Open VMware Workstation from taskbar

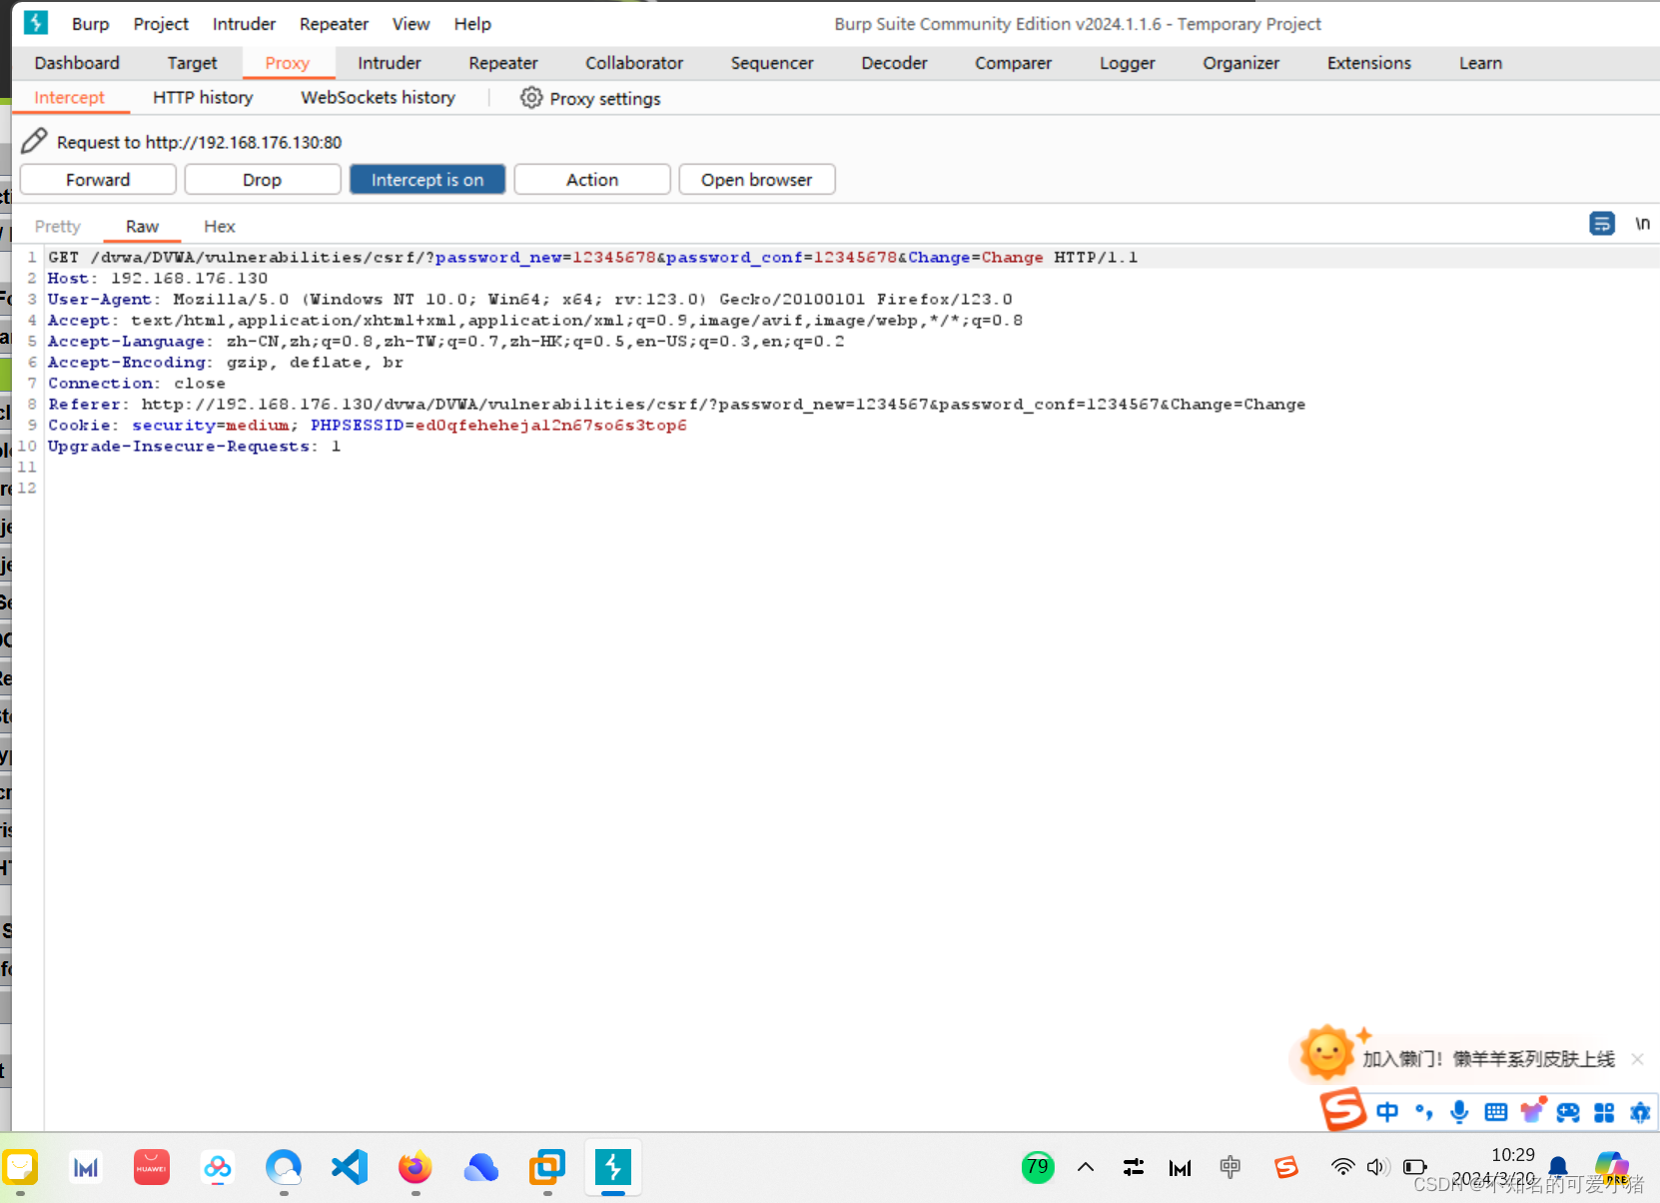547,1167
